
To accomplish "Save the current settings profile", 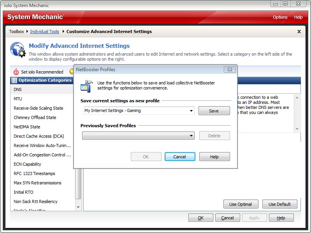I will coord(214,111).
